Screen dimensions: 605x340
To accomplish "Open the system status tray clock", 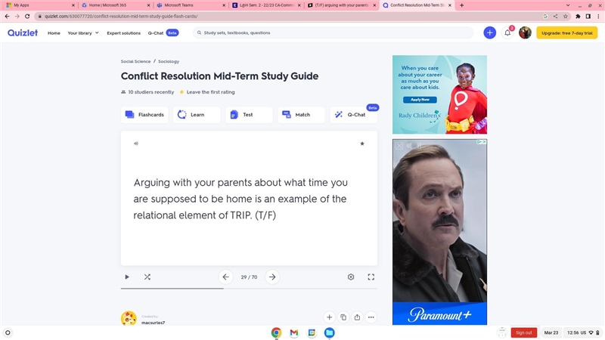I will (582, 332).
